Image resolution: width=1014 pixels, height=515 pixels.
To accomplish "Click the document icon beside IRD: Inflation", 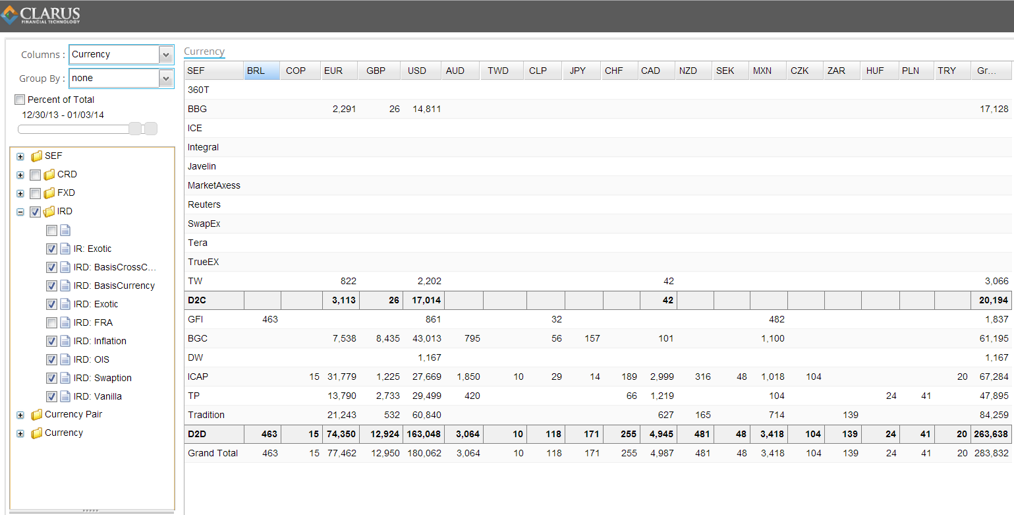I will point(65,341).
